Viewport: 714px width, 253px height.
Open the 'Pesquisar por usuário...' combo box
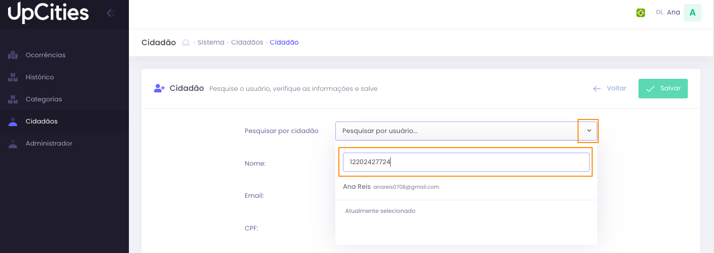point(466,131)
